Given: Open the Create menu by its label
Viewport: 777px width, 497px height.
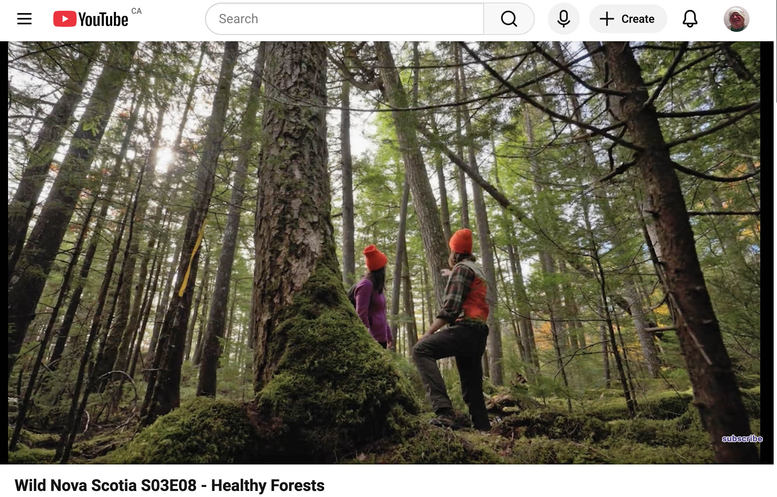Looking at the screenshot, I should click(x=638, y=19).
